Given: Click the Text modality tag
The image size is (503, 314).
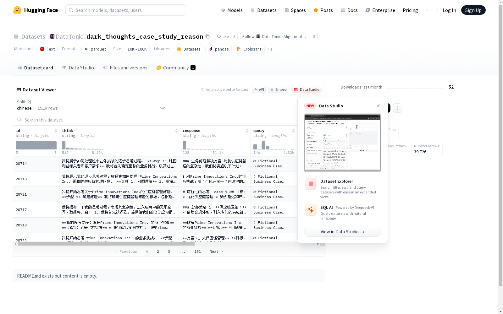Looking at the screenshot, I should (x=47, y=49).
